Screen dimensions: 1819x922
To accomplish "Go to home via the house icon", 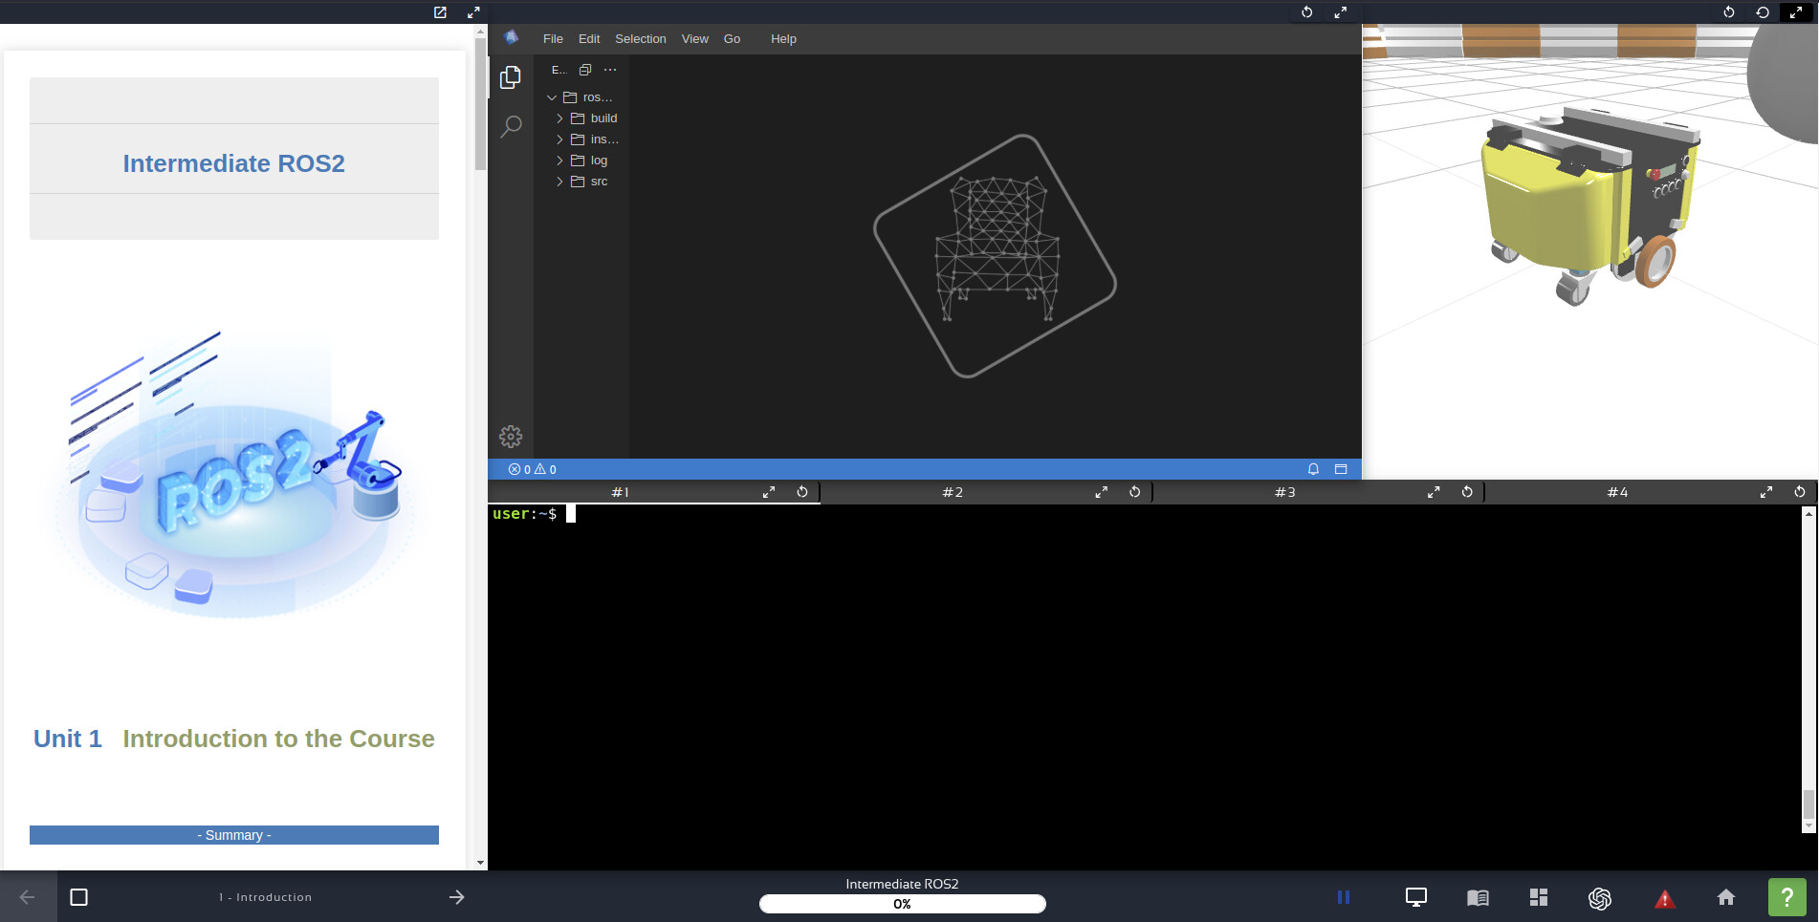I will (1726, 897).
